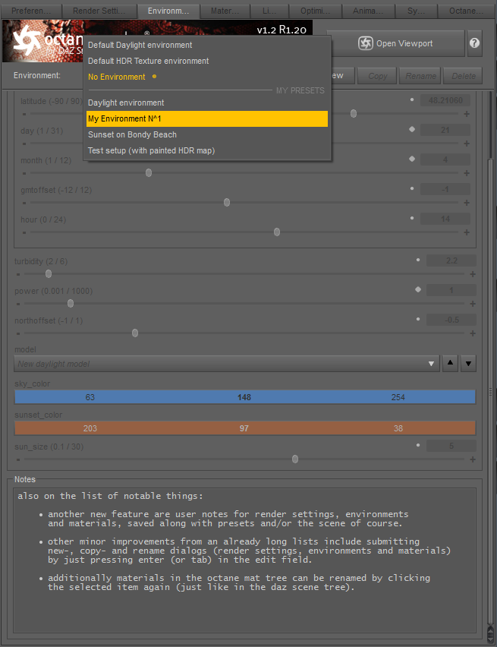Click plus icon on turbidity slider
497x647 pixels.
click(473, 274)
